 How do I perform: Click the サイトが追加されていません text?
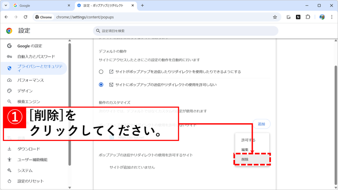[x=132, y=167]
